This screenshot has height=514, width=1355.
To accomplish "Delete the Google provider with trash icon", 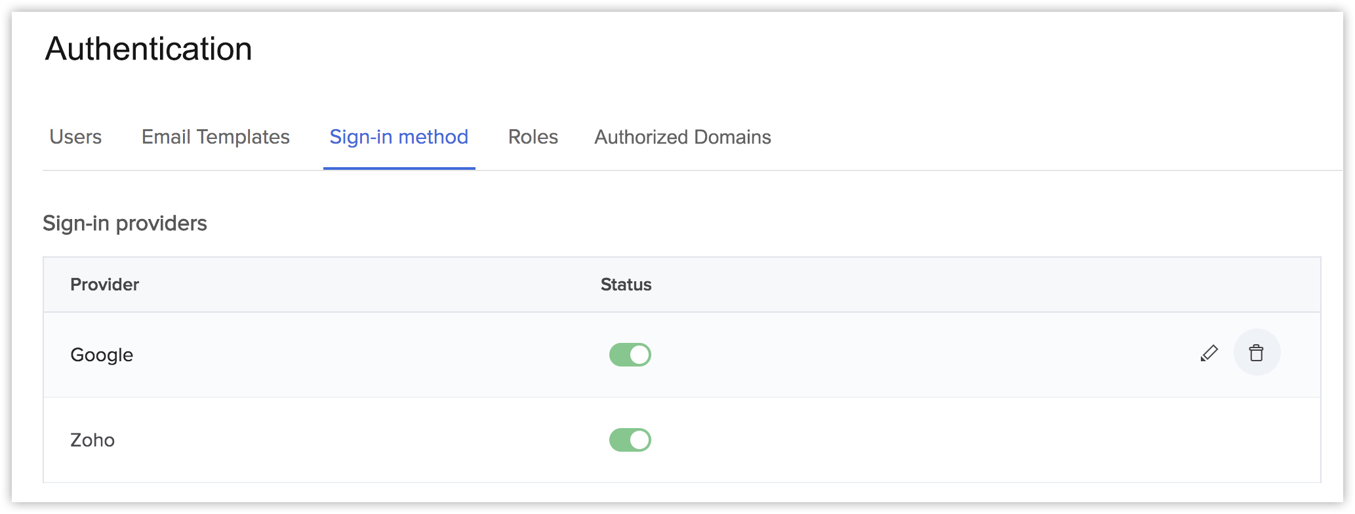I will (x=1256, y=353).
